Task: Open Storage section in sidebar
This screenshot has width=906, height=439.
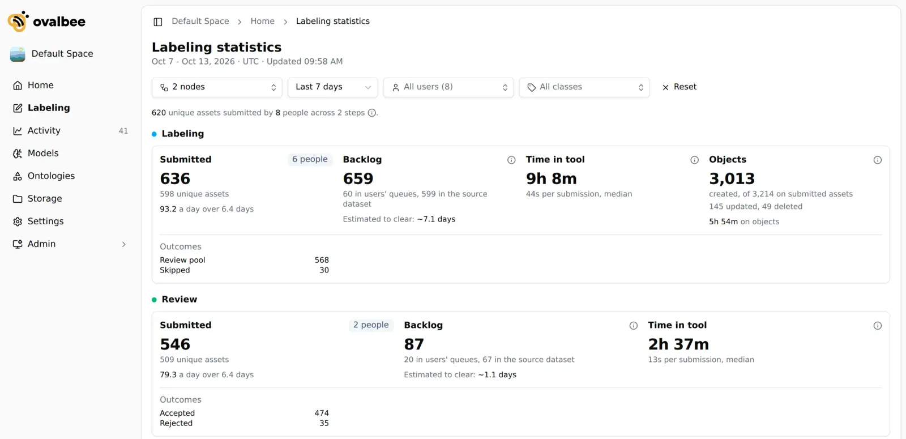Action: click(x=70, y=199)
